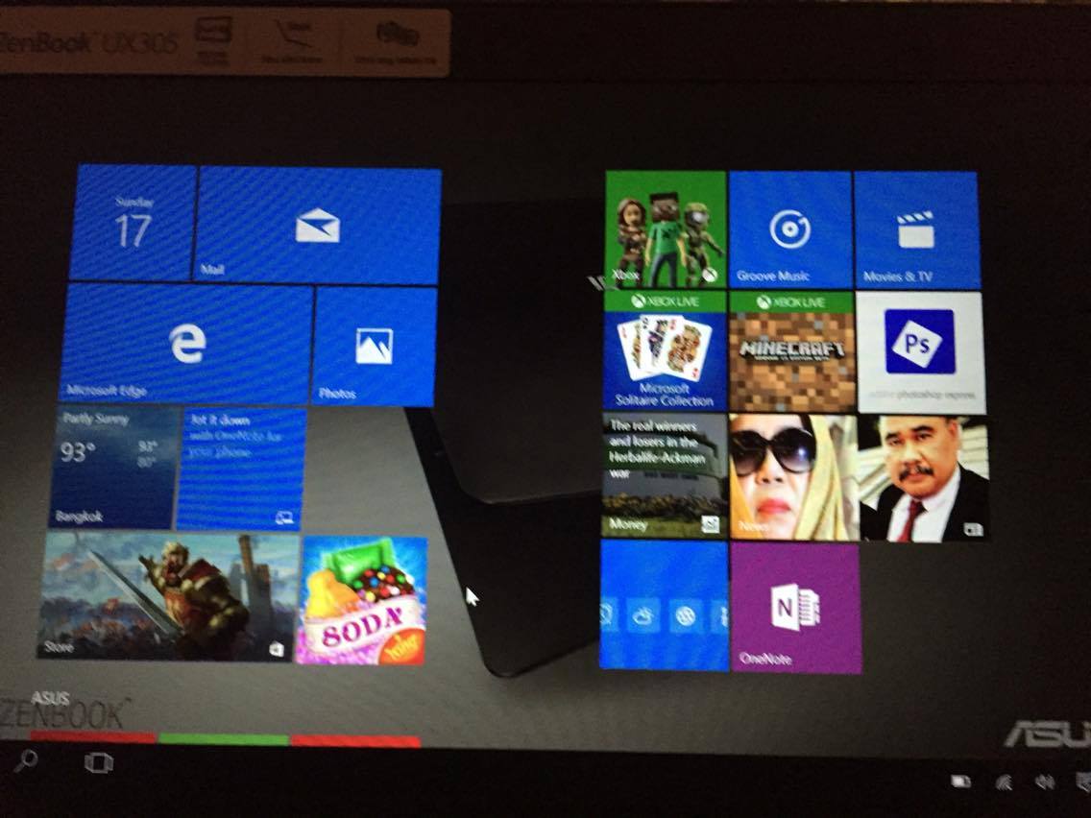
Task: Open the Store tile
Action: click(x=168, y=596)
